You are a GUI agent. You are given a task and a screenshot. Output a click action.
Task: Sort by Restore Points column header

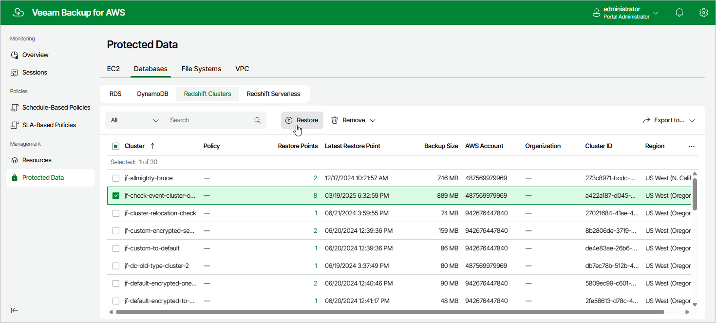pyautogui.click(x=298, y=146)
